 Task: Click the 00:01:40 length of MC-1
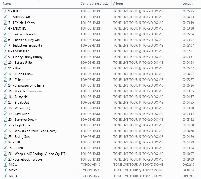tap(188, 165)
